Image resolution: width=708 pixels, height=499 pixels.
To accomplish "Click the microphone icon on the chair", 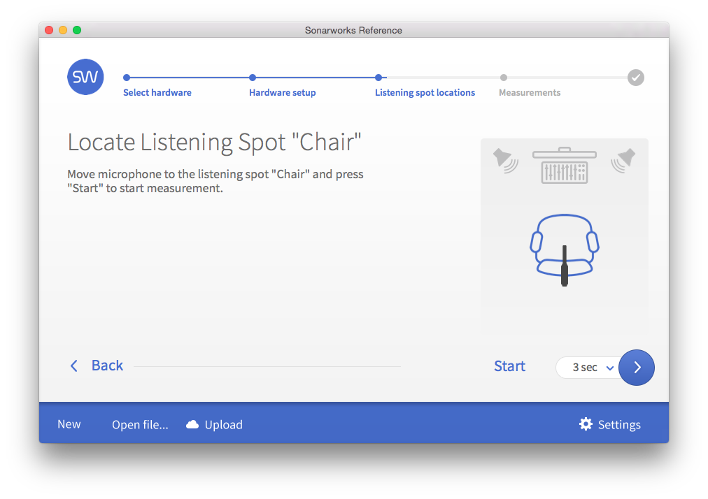I will tap(564, 267).
